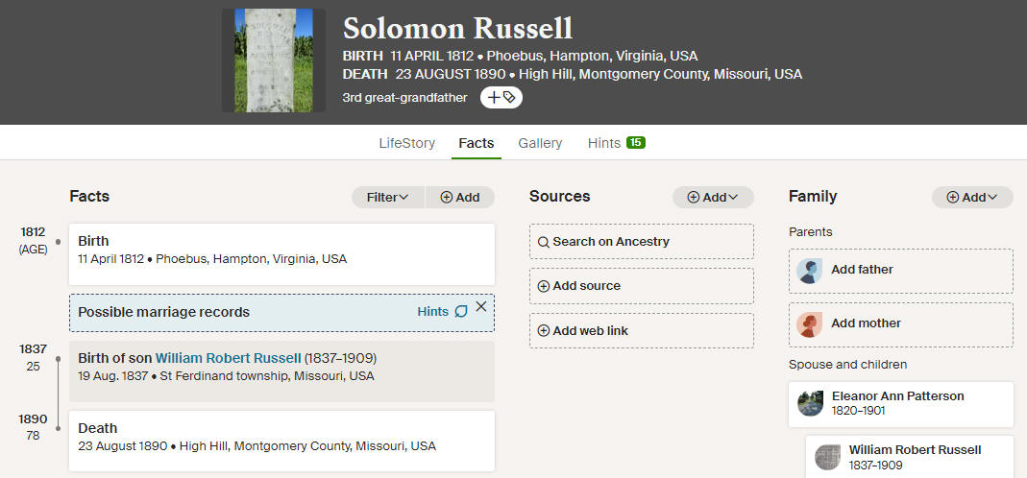Expand the Facts Filter dropdown
This screenshot has height=478, width=1027.
pyautogui.click(x=388, y=197)
